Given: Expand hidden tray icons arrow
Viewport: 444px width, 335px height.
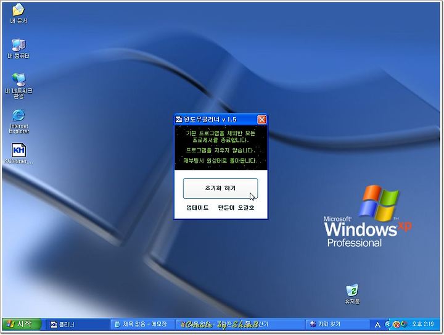Looking at the screenshot, I should [x=388, y=325].
